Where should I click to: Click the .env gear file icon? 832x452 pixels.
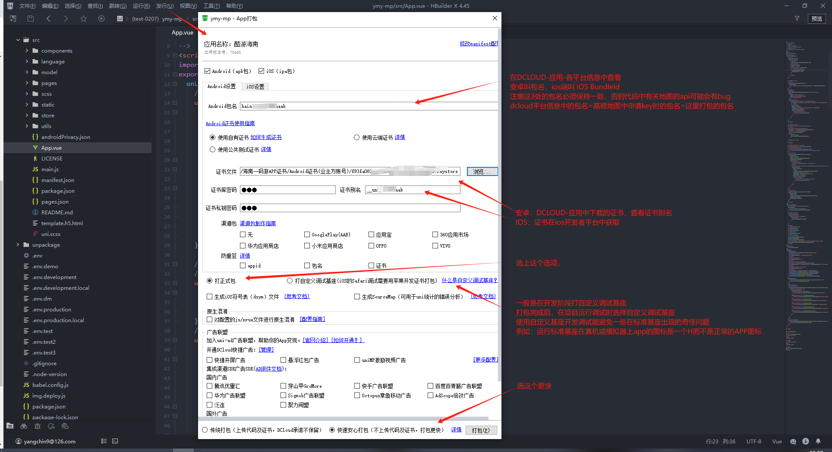tap(26, 255)
